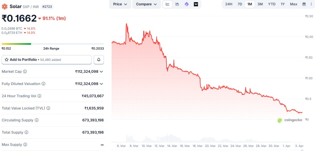Open the calendar date range picker
Viewport: 315px width, 151px height.
[x=304, y=4]
